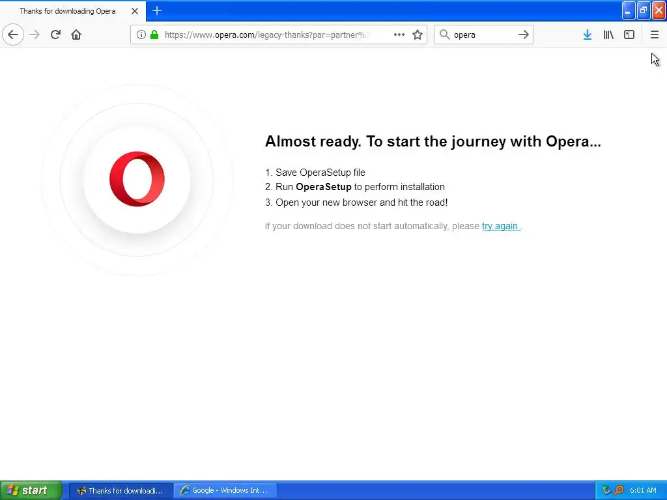Viewport: 667px width, 500px height.
Task: Focus the search box containing opera
Action: coord(483,35)
